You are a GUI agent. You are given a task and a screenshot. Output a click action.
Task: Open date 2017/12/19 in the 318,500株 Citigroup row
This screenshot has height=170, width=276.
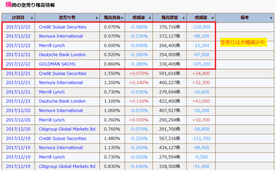(x=18, y=166)
